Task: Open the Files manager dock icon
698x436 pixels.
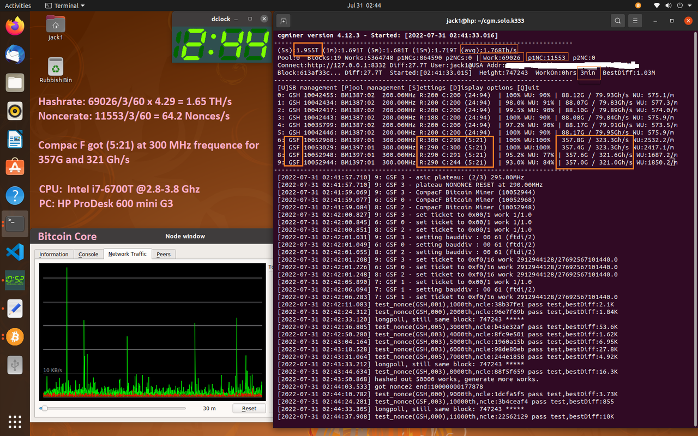Action: [15, 83]
